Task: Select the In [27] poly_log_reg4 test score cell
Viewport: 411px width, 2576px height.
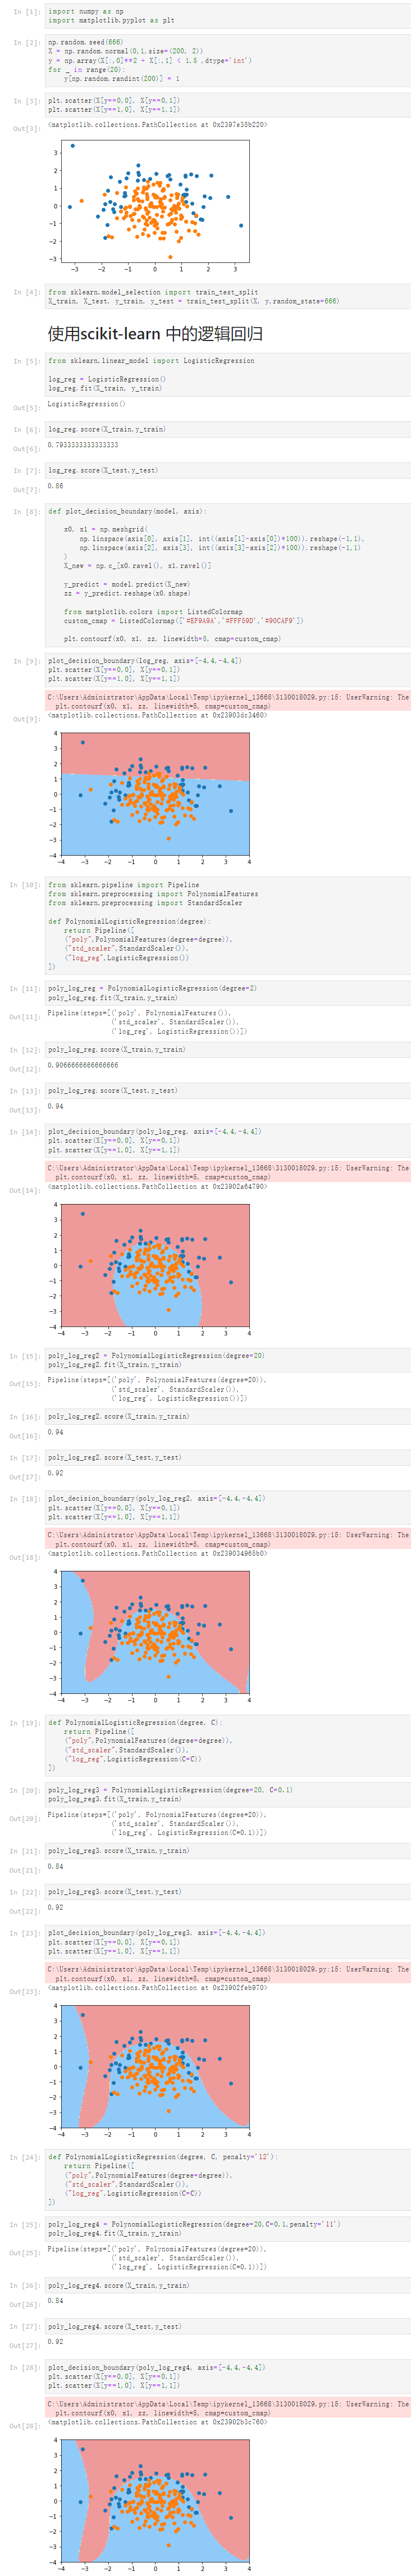Action: pyautogui.click(x=228, y=2327)
